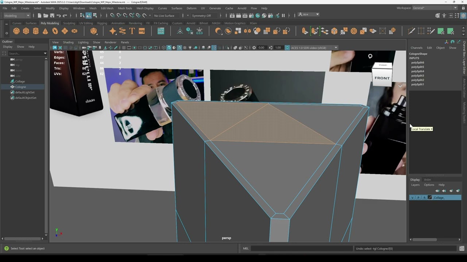Click the polygon cube shelf icon
This screenshot has height=262, width=467.
click(x=26, y=31)
